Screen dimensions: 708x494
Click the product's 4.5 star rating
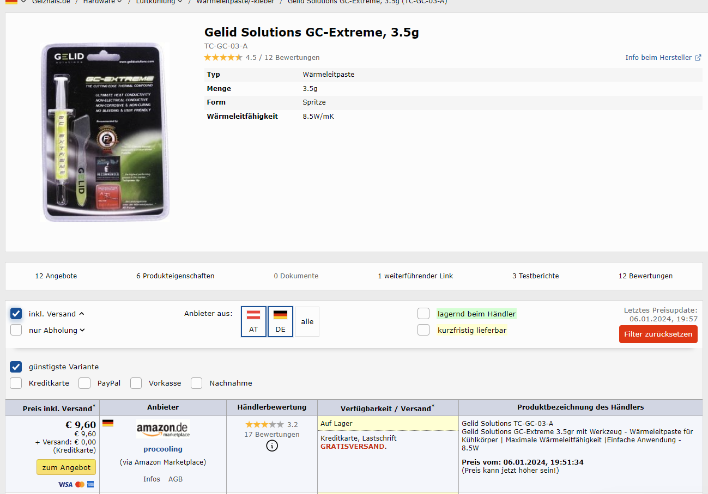[223, 58]
